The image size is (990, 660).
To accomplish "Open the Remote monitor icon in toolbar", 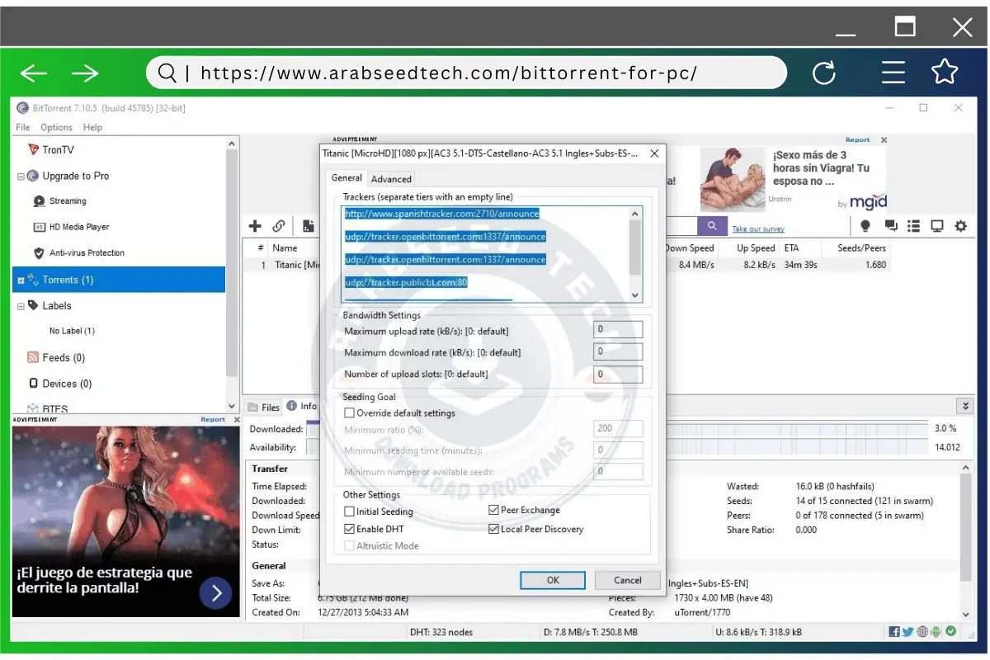I will 937,226.
